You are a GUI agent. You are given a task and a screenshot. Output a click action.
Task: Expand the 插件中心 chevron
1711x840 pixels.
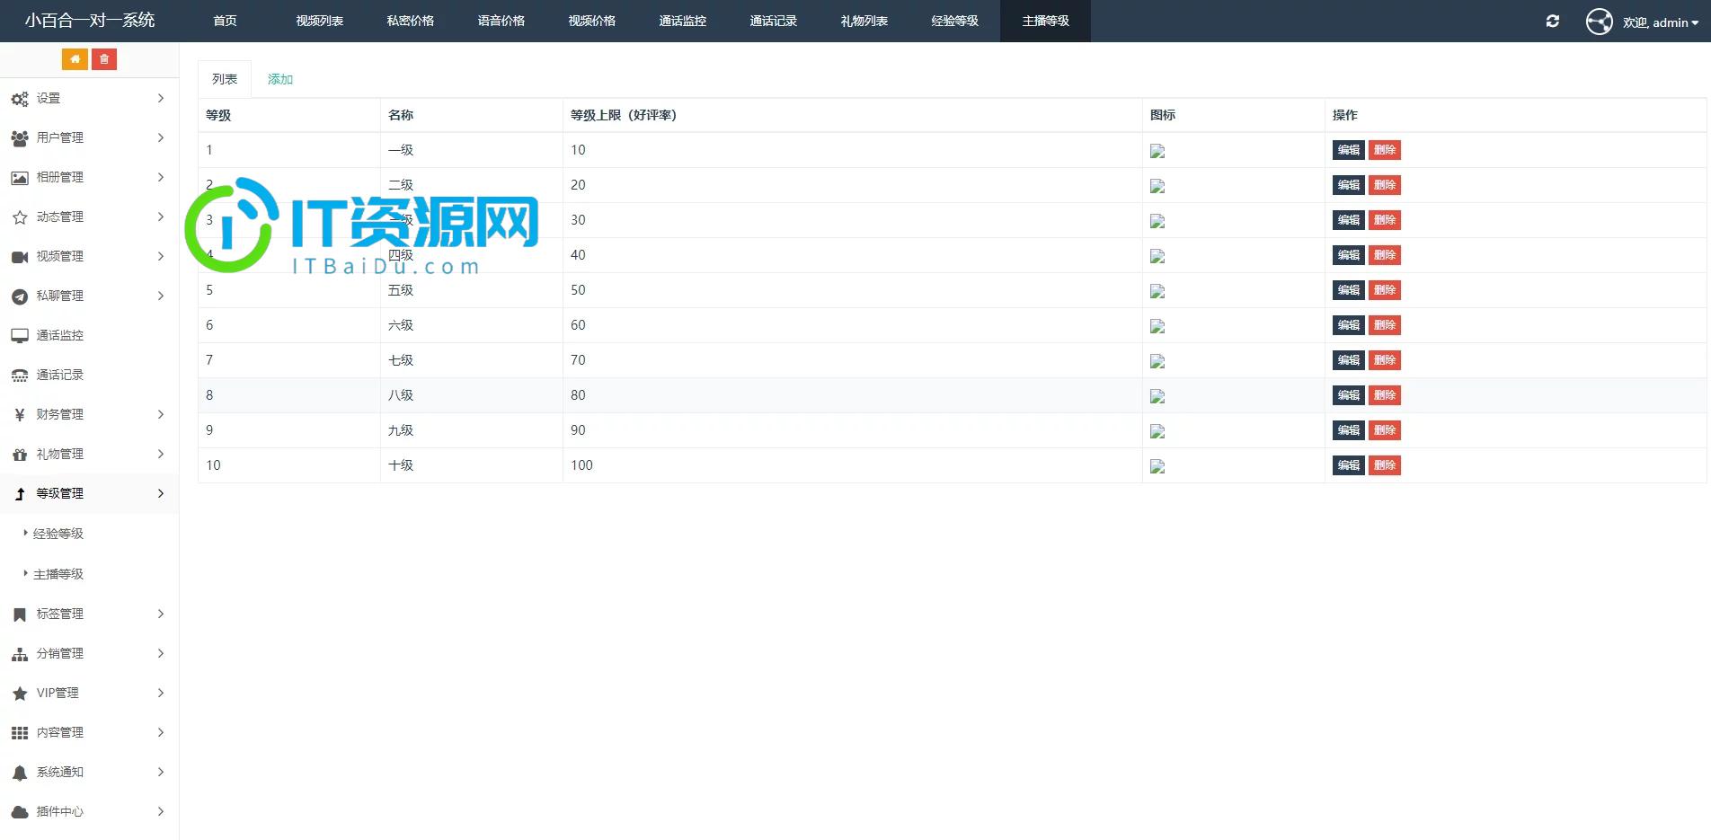(161, 811)
